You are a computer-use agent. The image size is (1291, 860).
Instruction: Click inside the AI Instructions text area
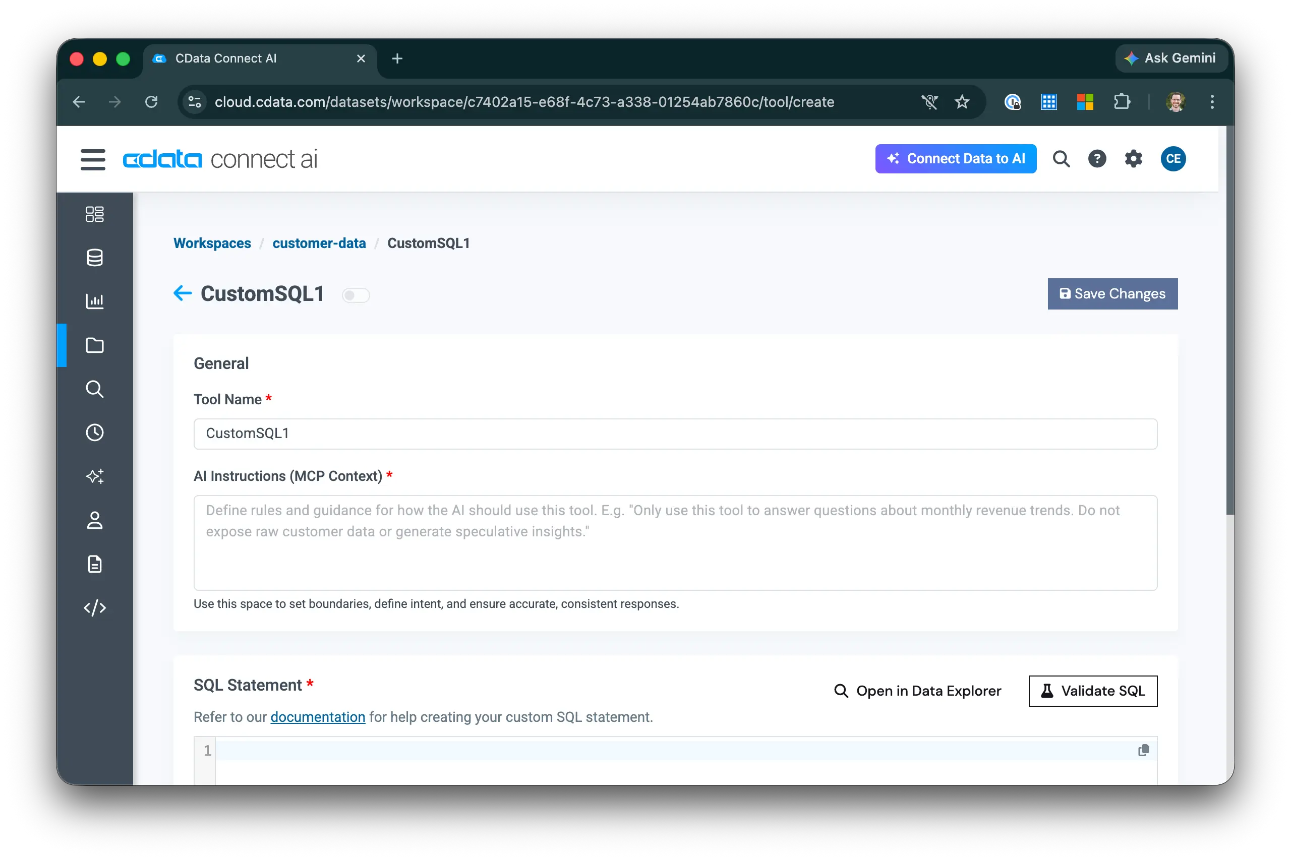[675, 543]
